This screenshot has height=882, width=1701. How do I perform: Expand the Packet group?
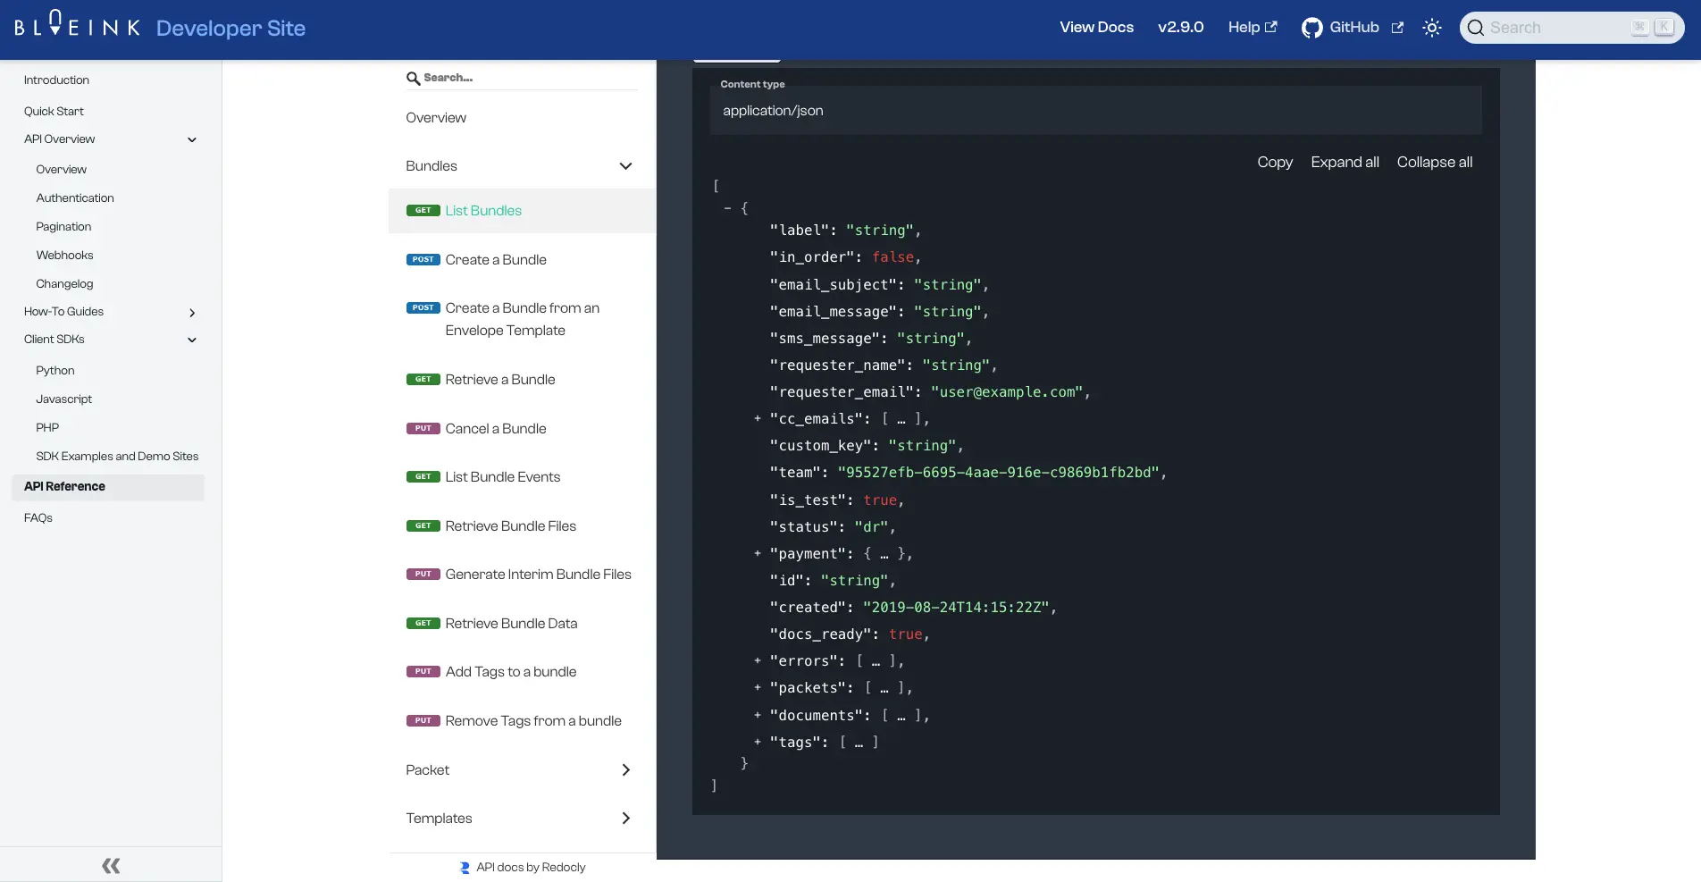click(x=522, y=770)
